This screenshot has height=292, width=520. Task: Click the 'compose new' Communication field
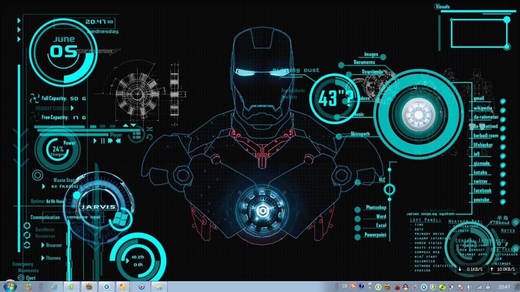(x=83, y=217)
